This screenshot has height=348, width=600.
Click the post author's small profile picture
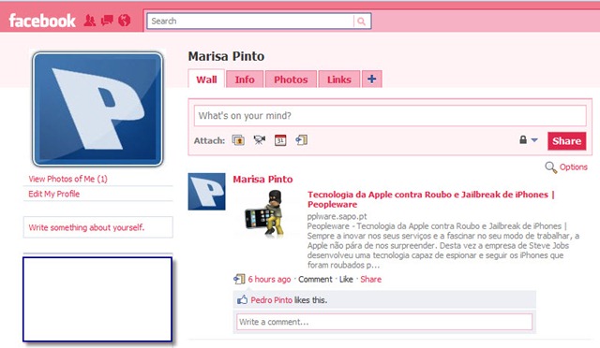[x=206, y=192]
